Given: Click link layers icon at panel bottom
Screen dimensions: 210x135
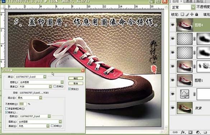Looking at the screenshot, I should pyautogui.click(x=175, y=132).
